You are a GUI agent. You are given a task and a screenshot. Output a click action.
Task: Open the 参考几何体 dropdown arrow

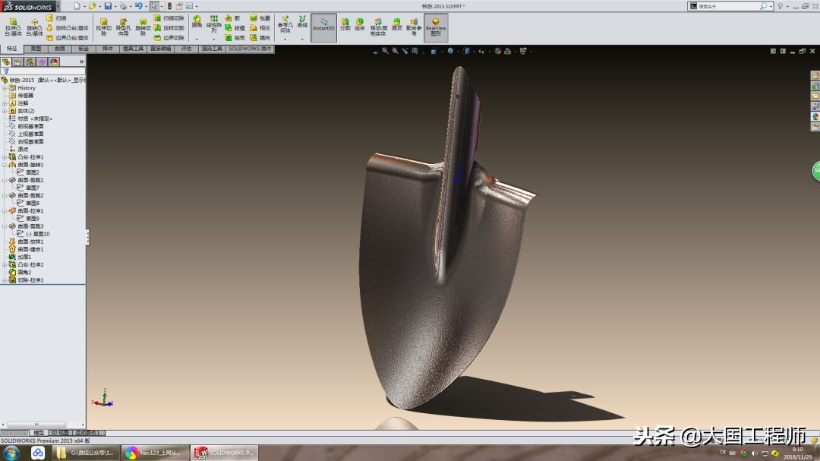(x=285, y=38)
